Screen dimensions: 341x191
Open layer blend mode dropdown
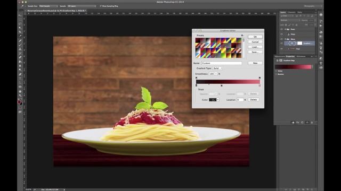[290, 20]
